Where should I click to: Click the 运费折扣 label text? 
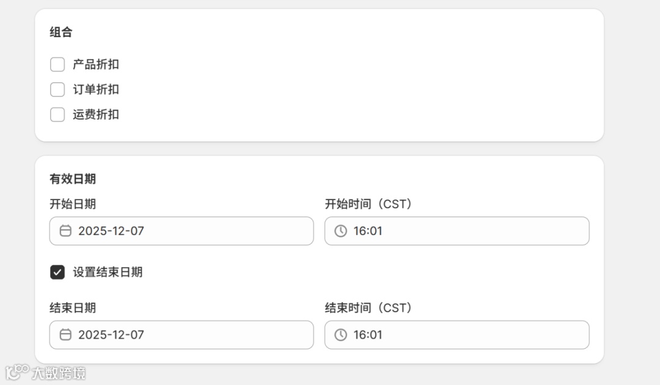[96, 115]
